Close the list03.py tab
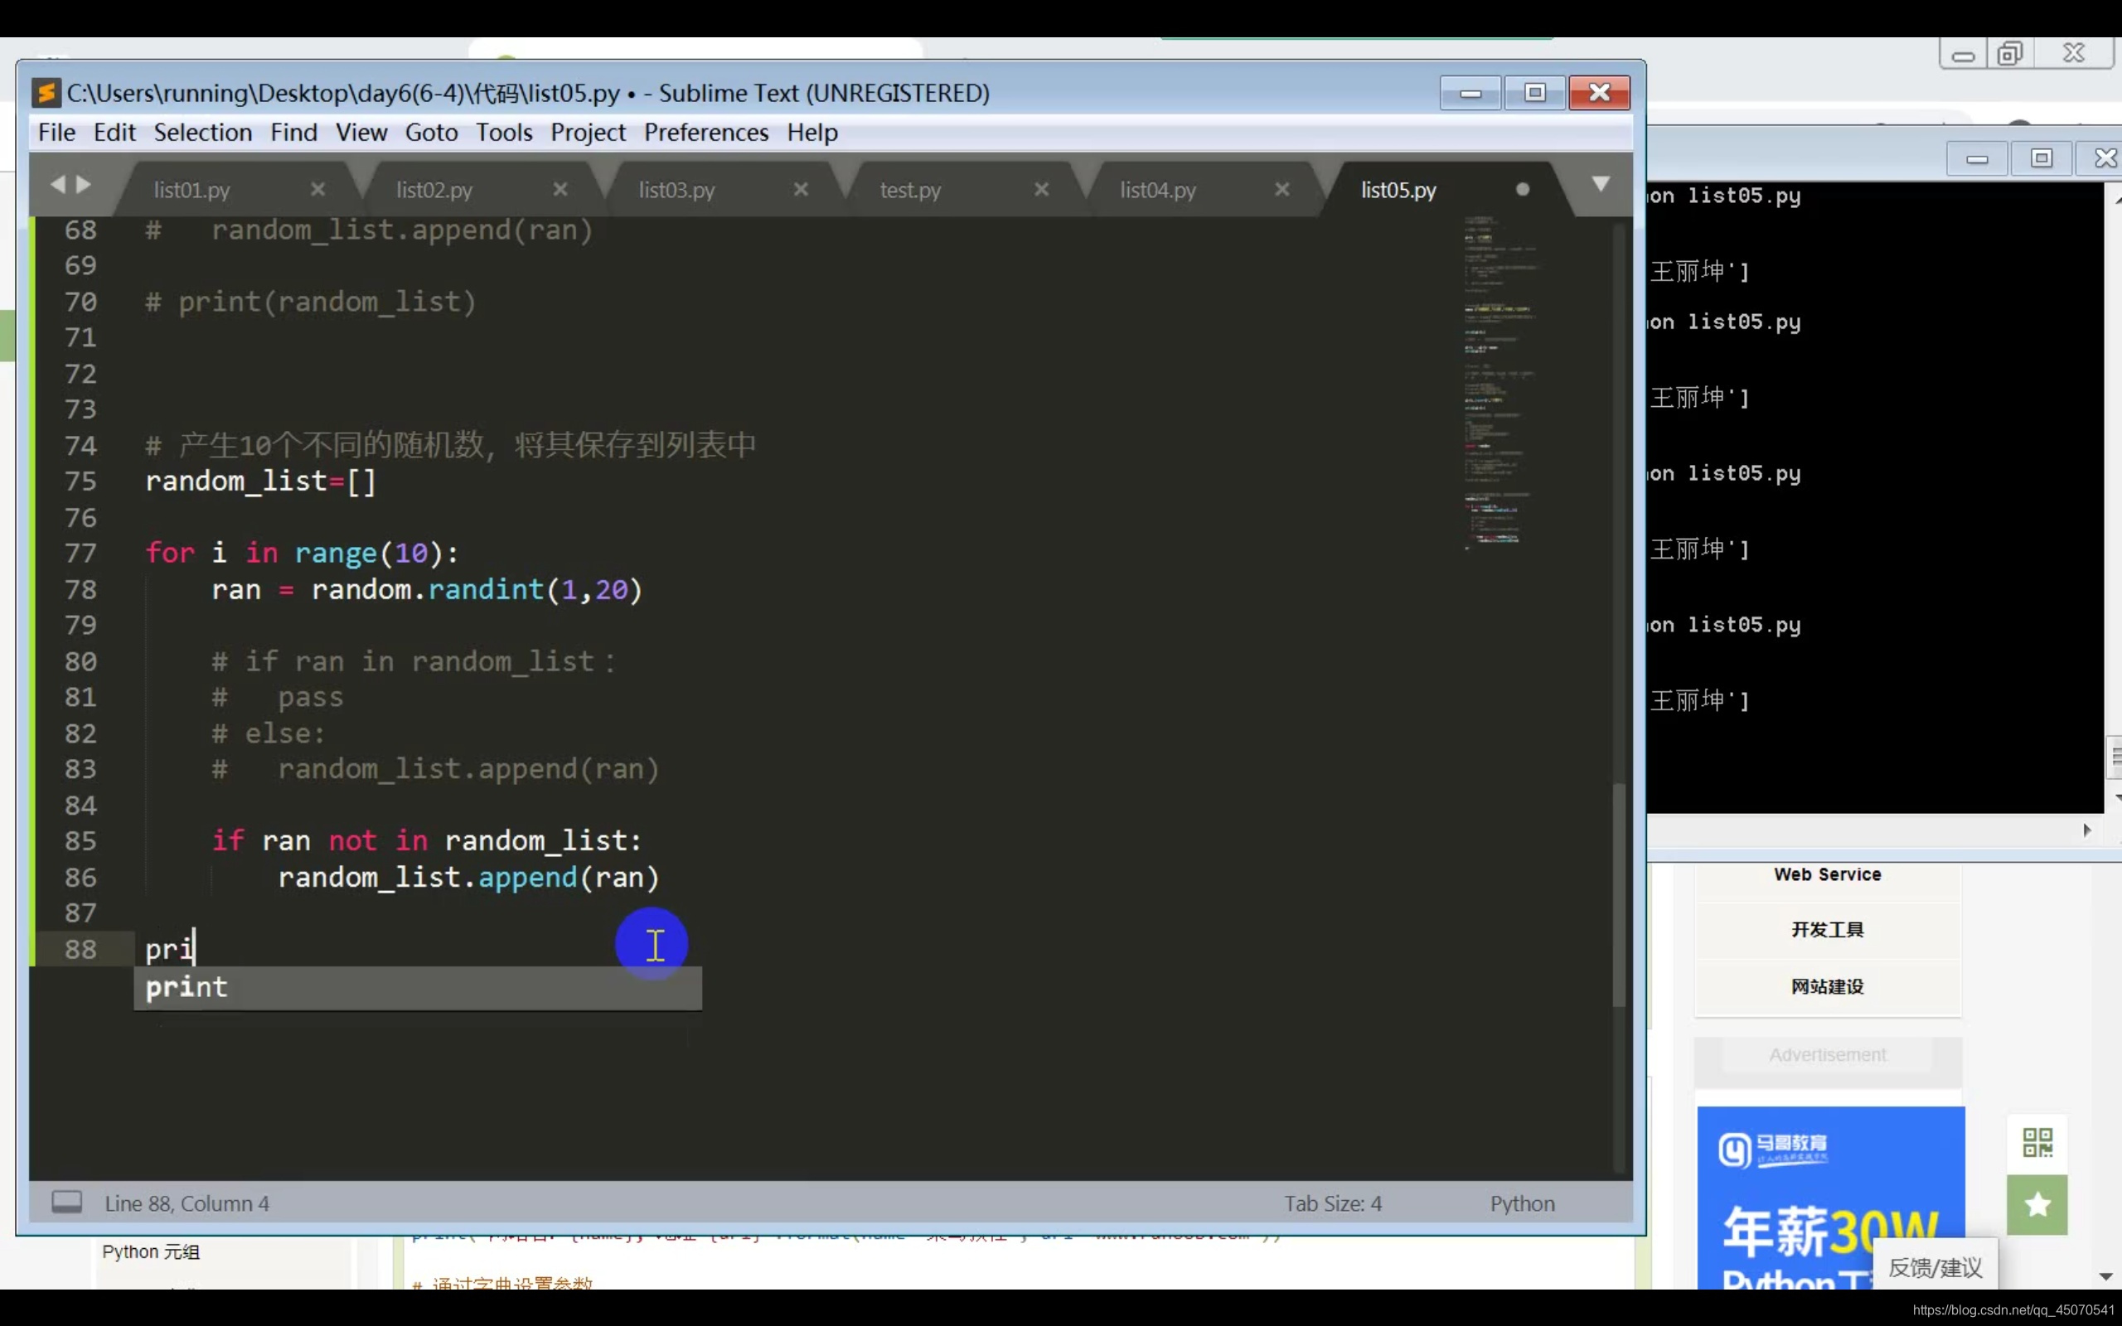This screenshot has width=2122, height=1326. (801, 190)
